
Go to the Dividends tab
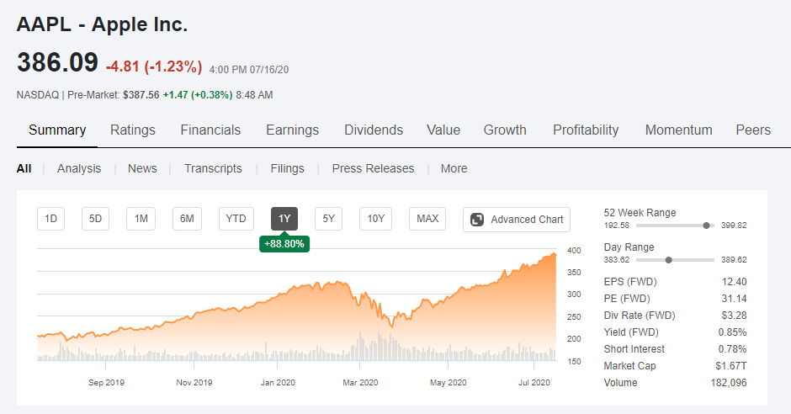click(374, 130)
